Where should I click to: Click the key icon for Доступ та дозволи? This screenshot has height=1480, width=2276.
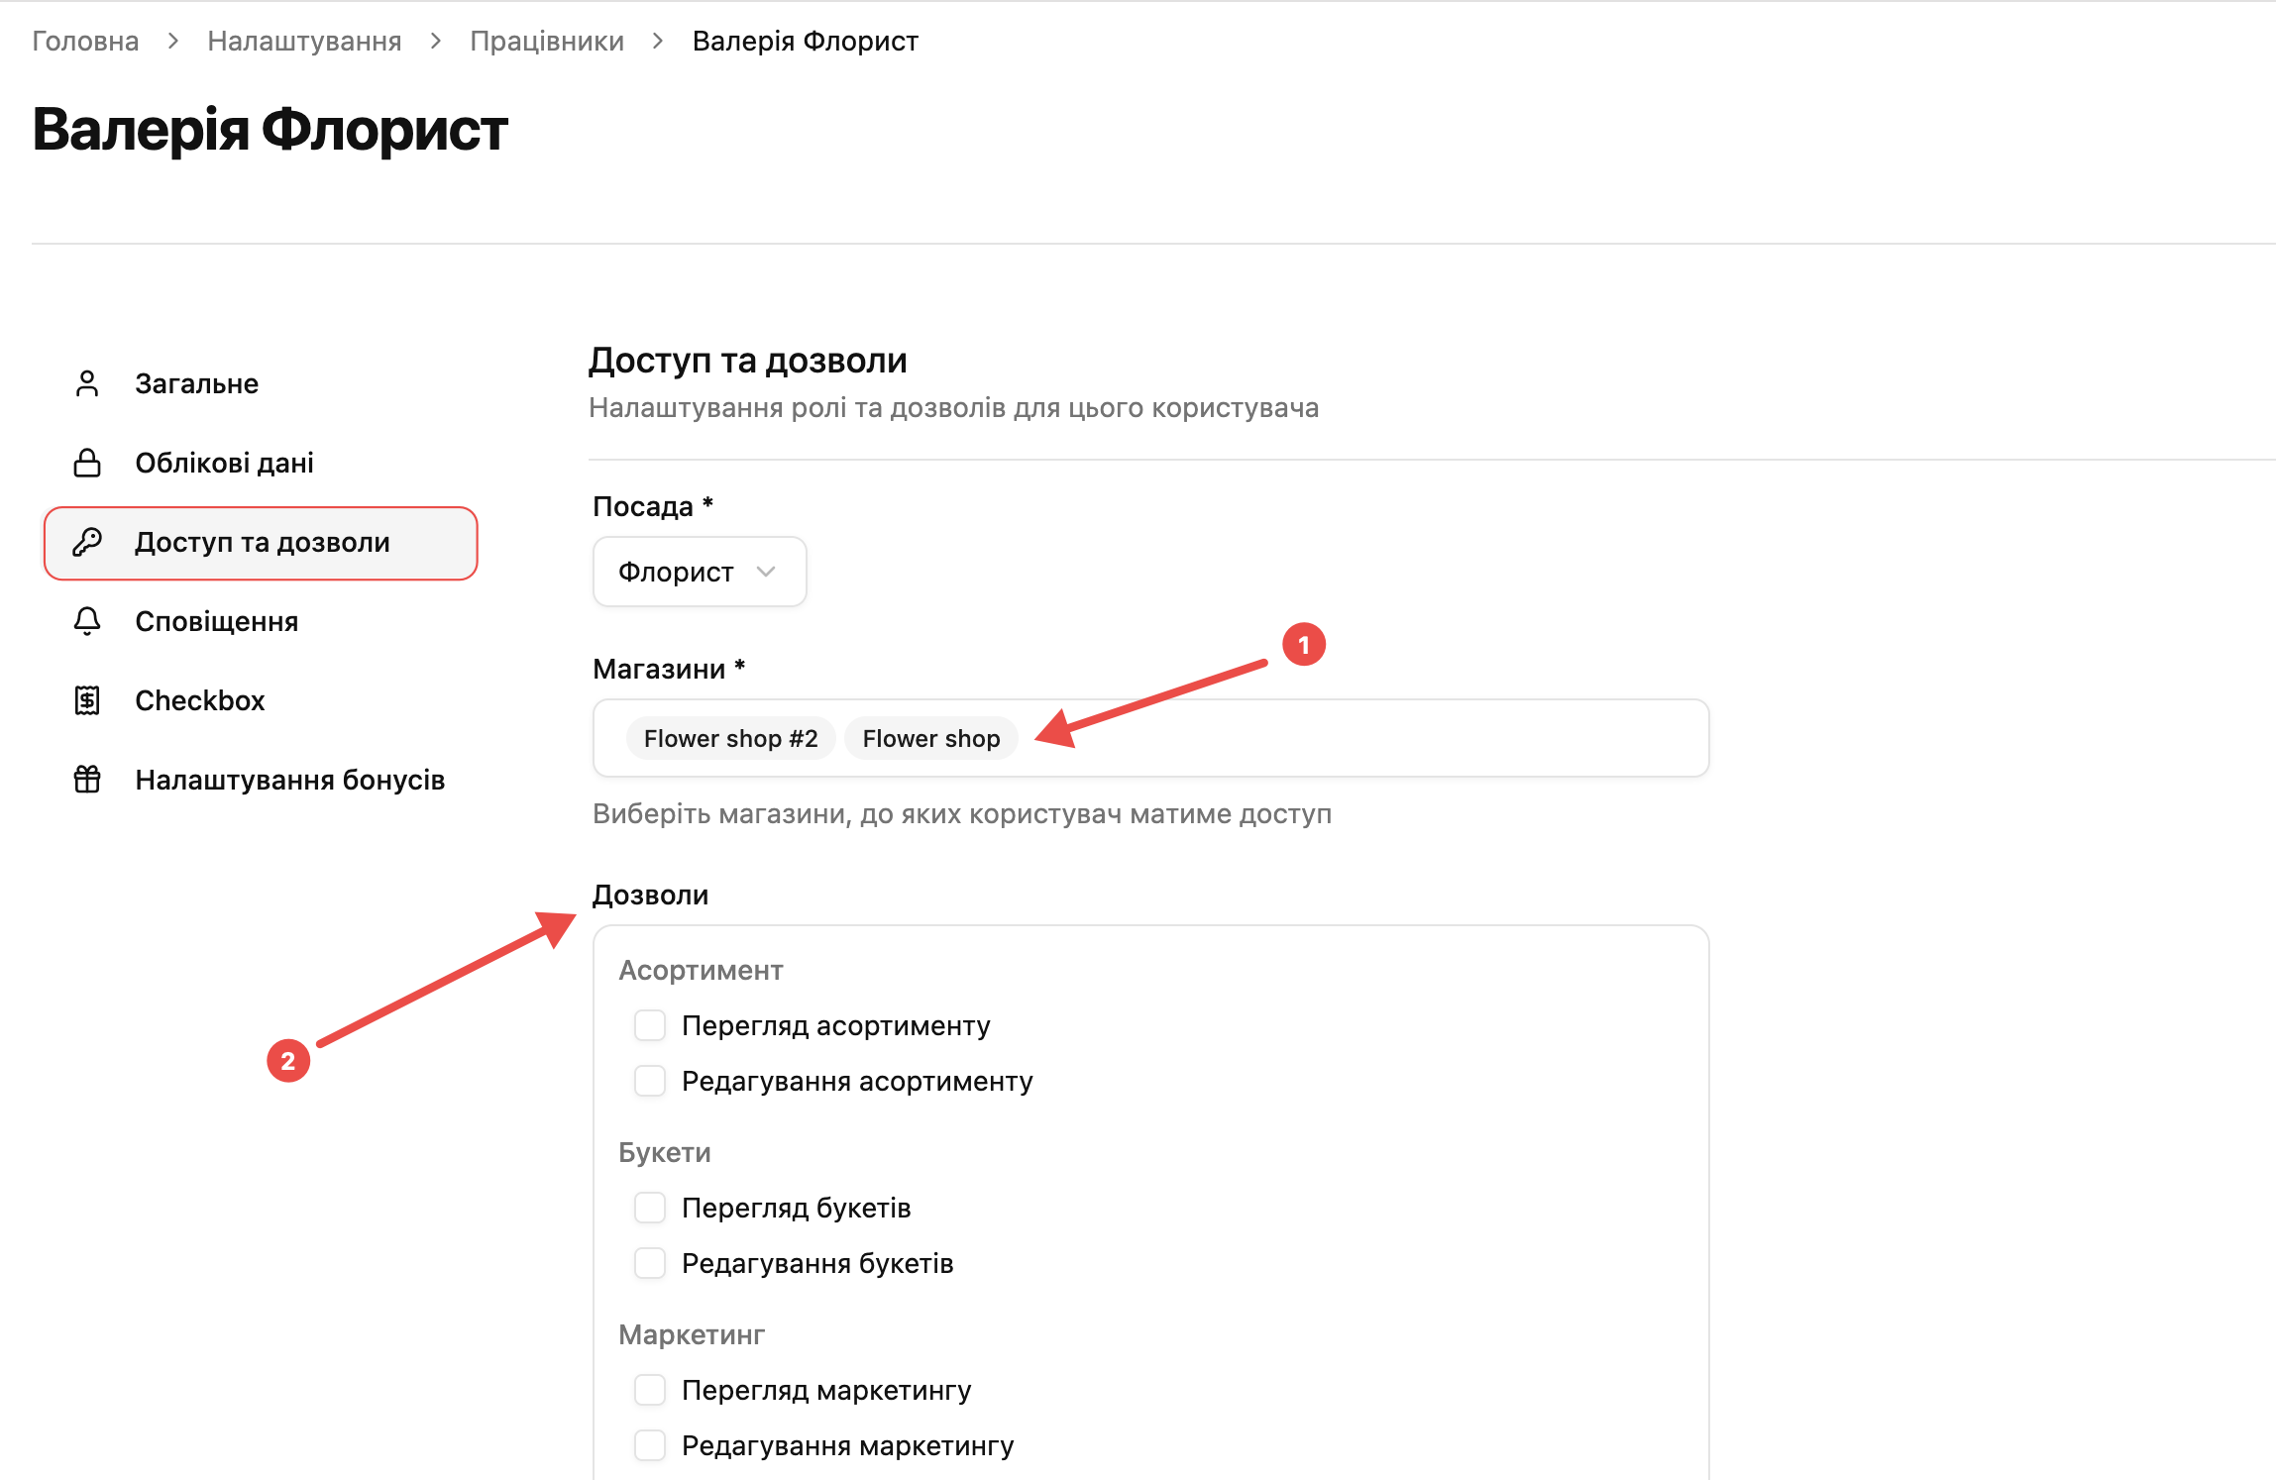tap(87, 542)
